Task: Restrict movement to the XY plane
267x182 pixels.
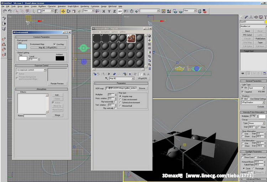Action: point(120,11)
